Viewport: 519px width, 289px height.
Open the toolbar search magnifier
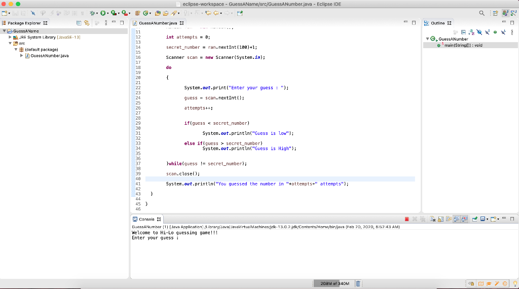tap(481, 13)
